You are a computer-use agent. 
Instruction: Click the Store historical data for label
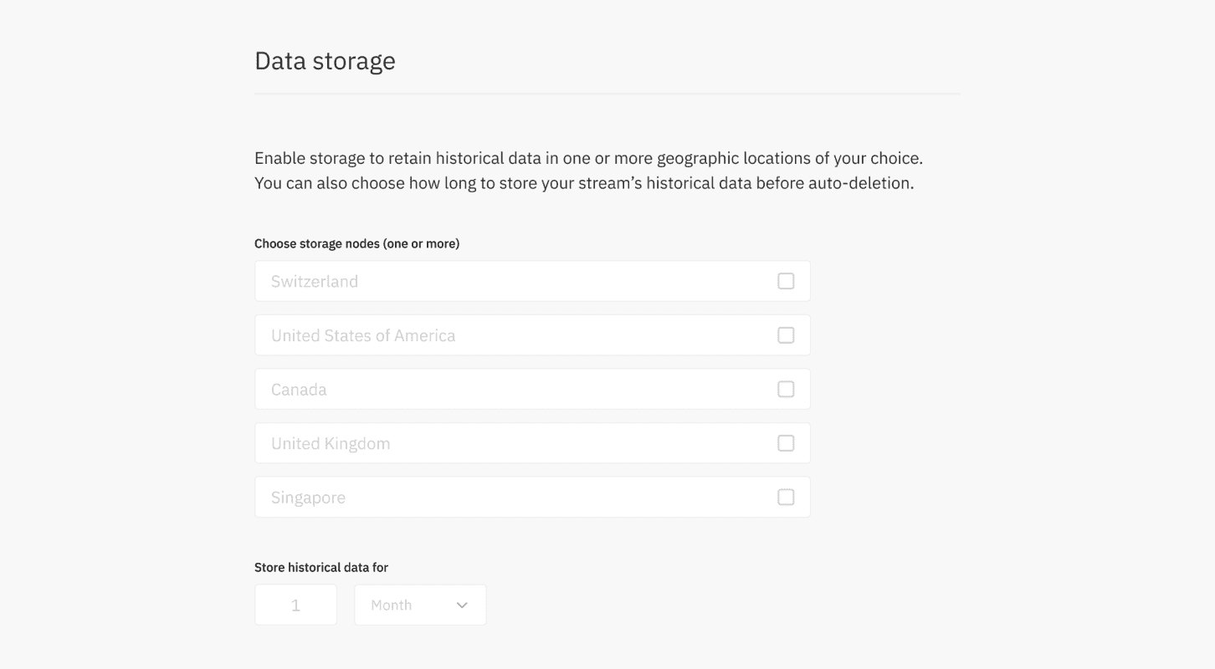click(x=321, y=567)
